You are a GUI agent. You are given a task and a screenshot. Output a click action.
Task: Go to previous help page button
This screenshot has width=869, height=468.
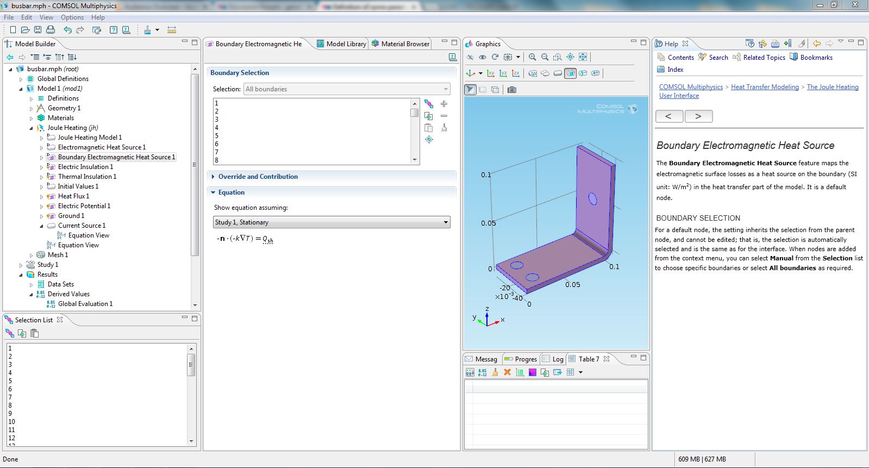pos(669,116)
